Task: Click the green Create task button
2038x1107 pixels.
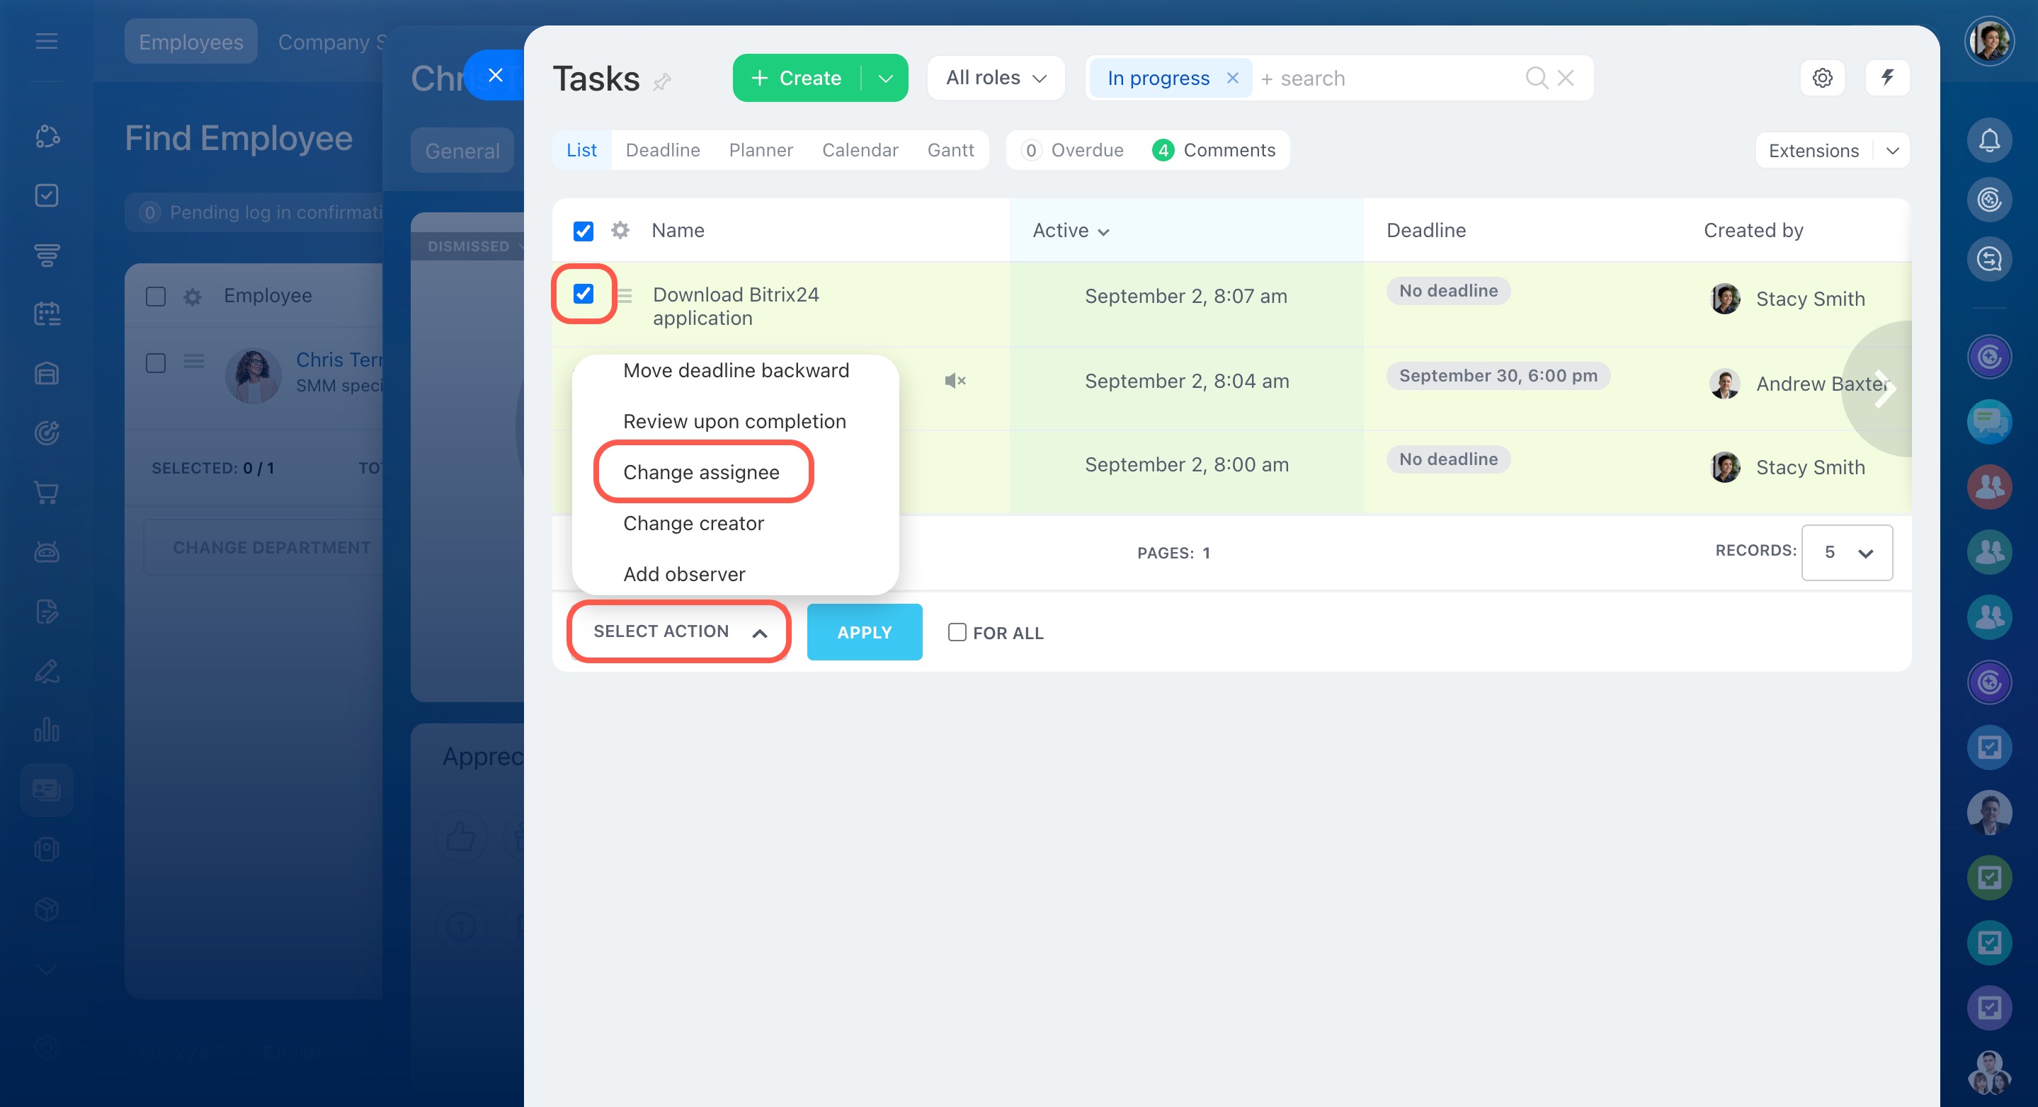Action: tap(796, 79)
